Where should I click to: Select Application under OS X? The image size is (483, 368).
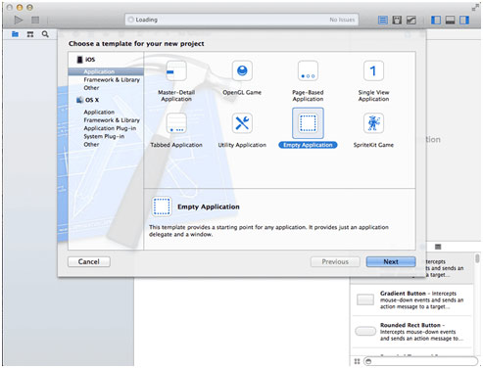[x=99, y=112]
